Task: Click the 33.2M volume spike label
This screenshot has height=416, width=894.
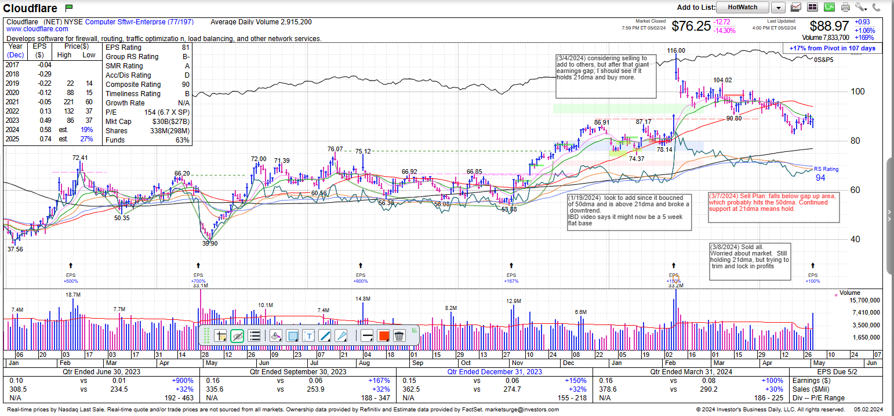Action: pyautogui.click(x=675, y=286)
